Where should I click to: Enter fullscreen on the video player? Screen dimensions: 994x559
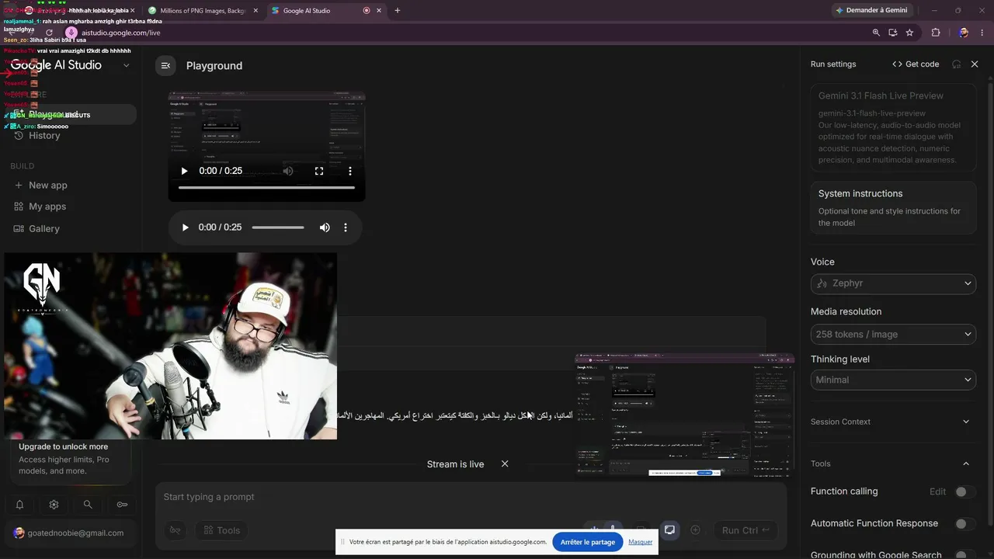pyautogui.click(x=319, y=171)
